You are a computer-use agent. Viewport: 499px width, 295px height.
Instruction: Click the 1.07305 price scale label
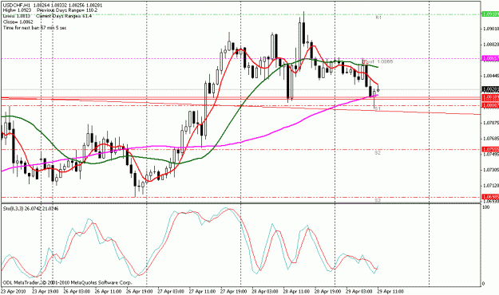coord(491,170)
